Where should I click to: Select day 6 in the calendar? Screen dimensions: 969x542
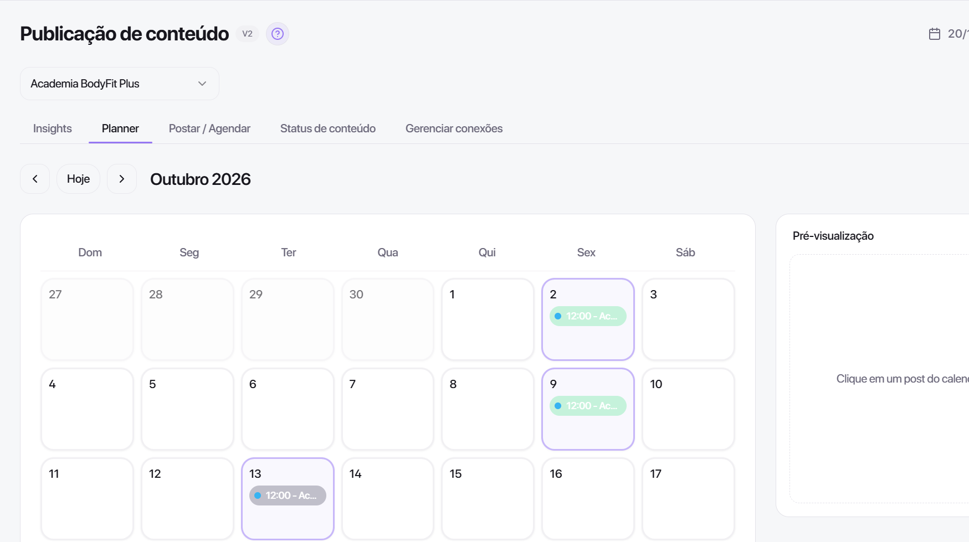click(x=288, y=409)
